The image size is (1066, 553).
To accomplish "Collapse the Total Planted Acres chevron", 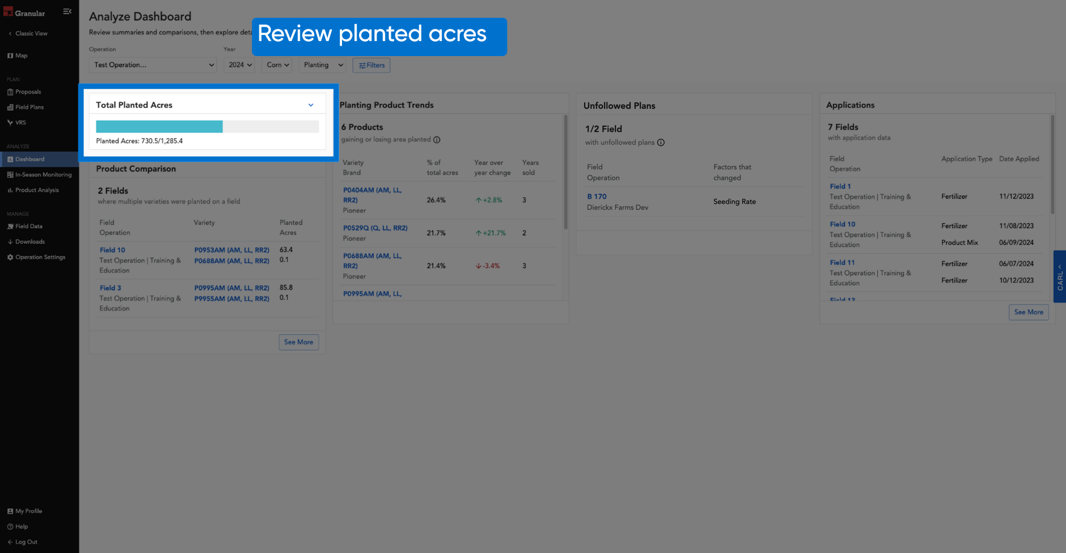I will [311, 105].
